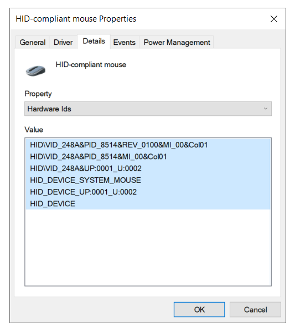Go to Power Management tab
This screenshot has width=290, height=327.
[x=177, y=42]
